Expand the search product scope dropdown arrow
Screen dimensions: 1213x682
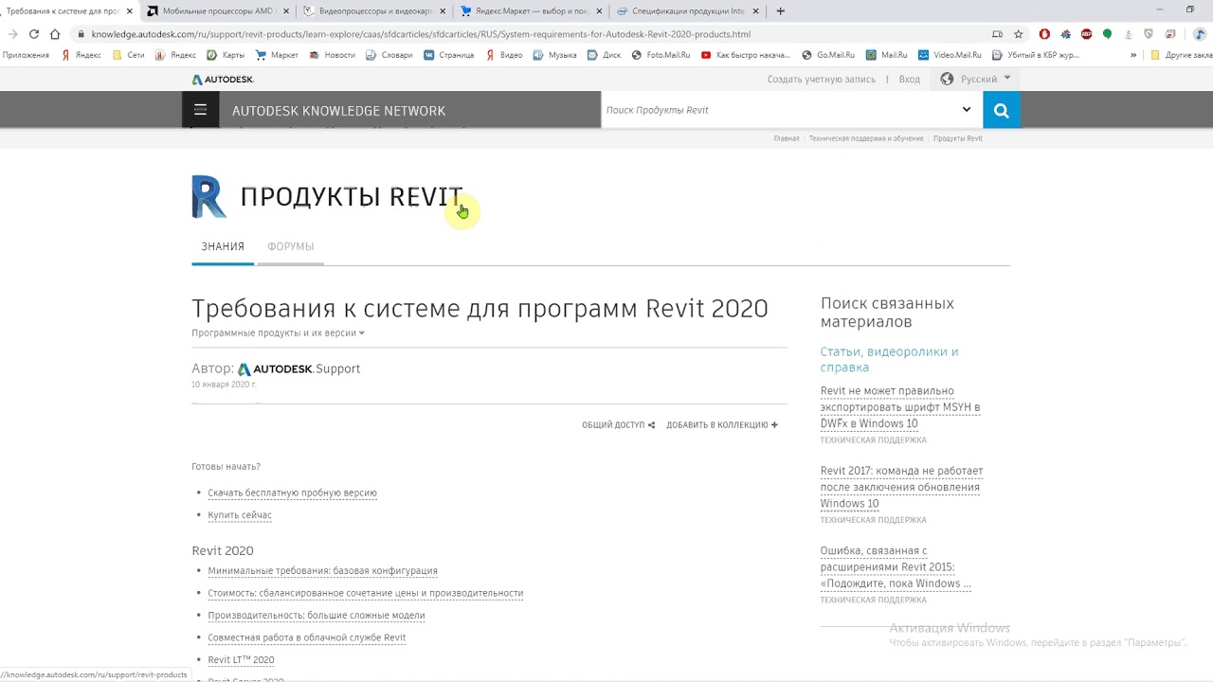pos(967,109)
